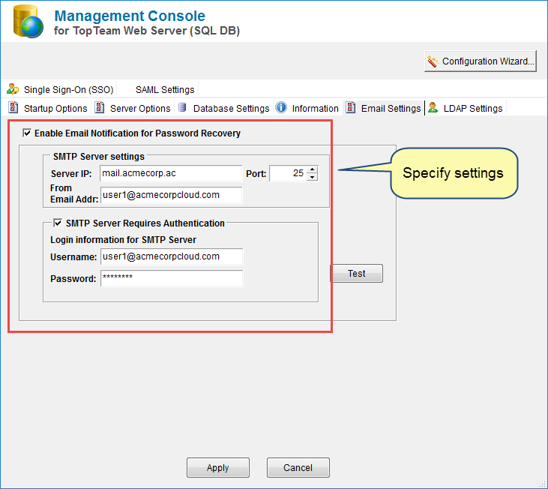Decrease the Port value with down arrow

[312, 177]
